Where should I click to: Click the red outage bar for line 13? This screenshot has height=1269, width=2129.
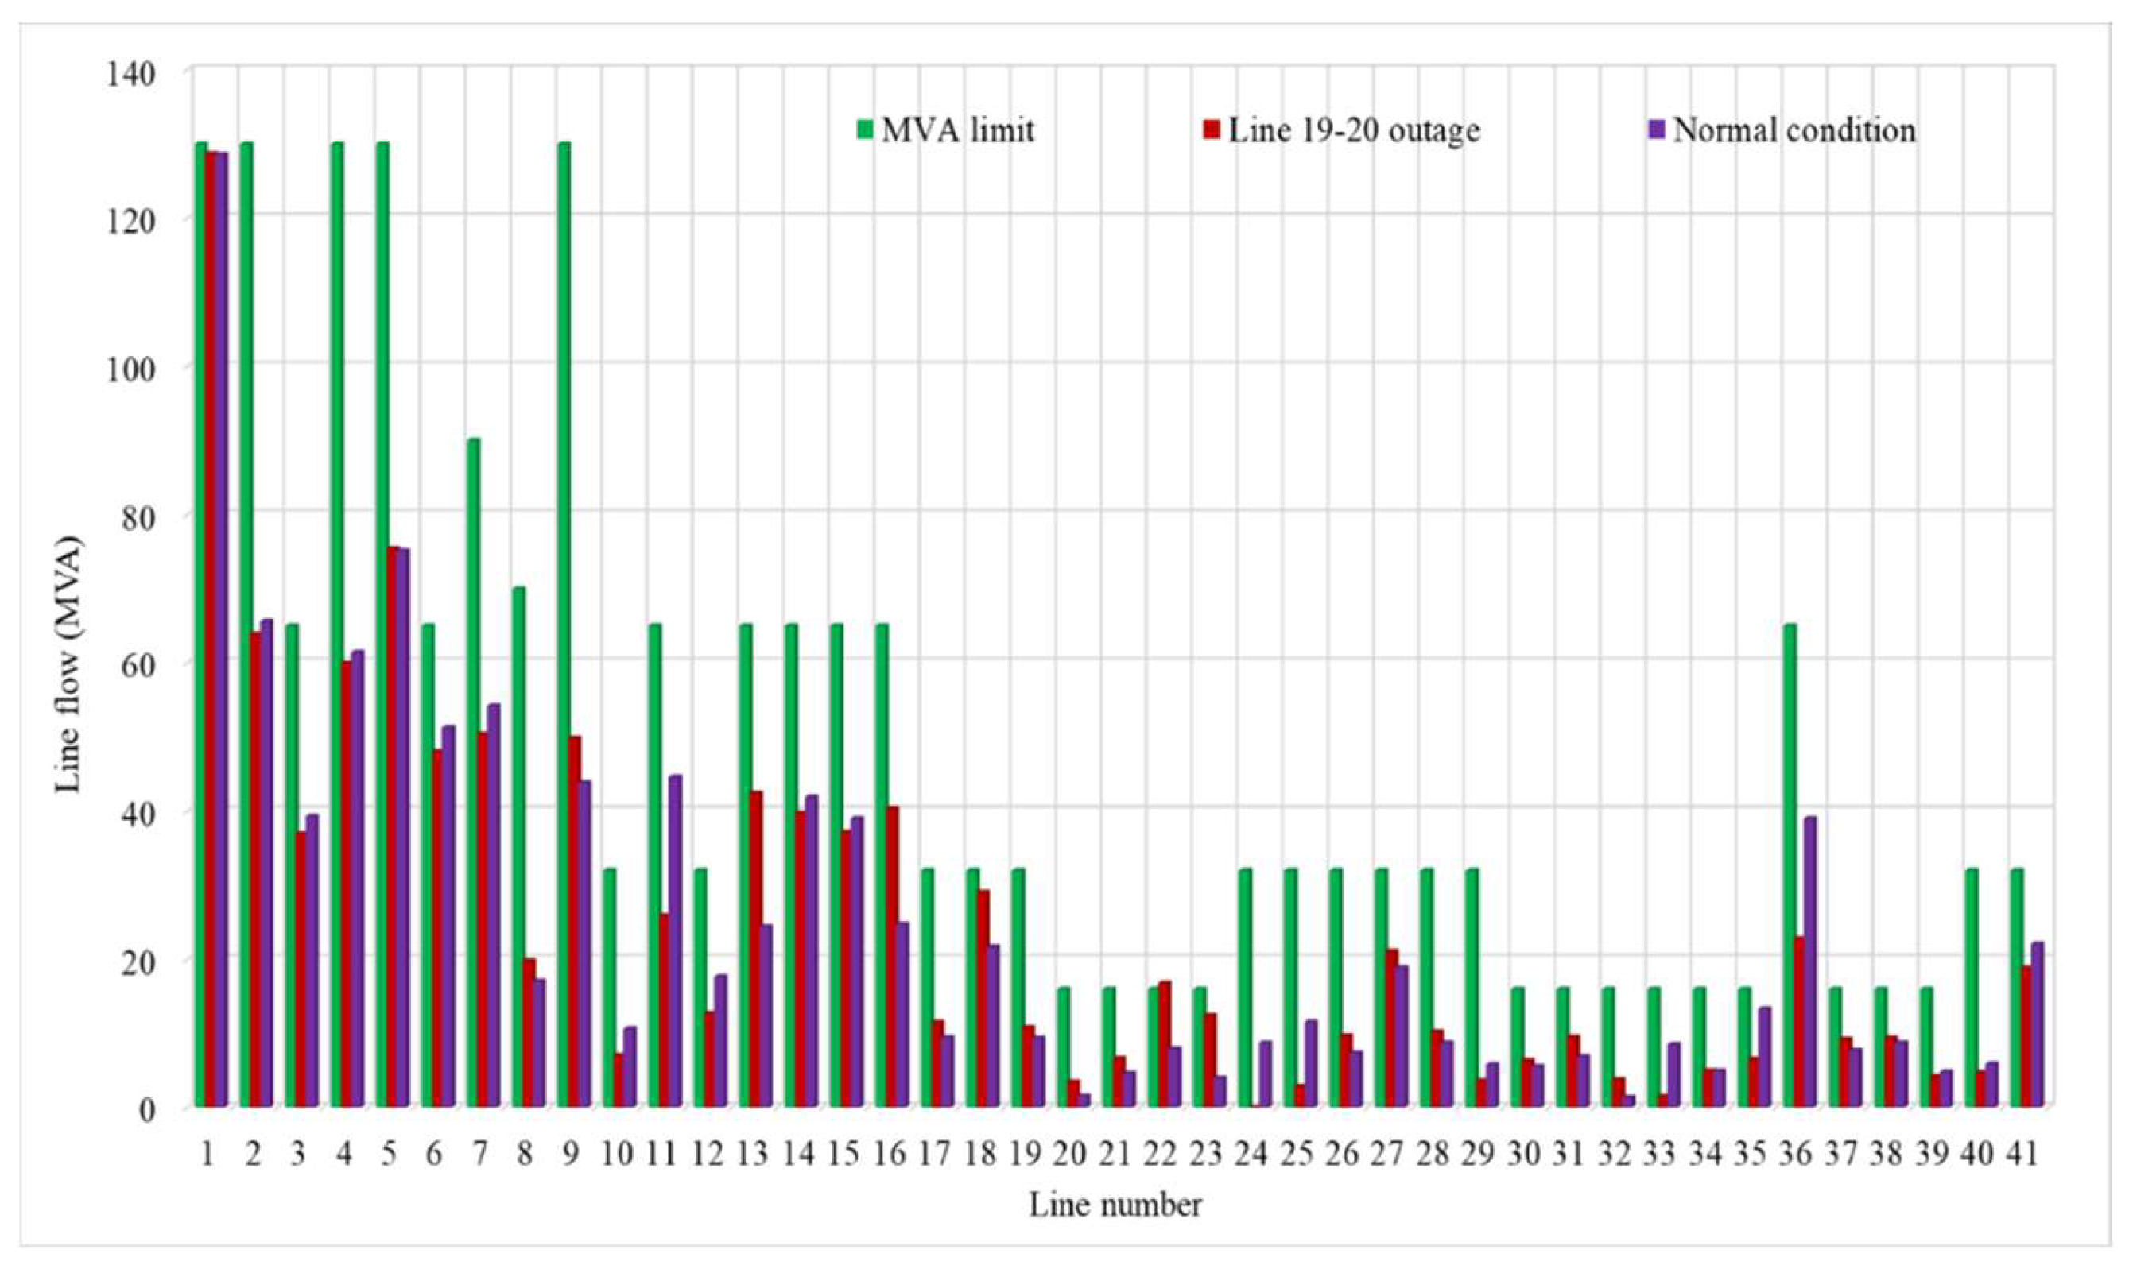pyautogui.click(x=756, y=950)
